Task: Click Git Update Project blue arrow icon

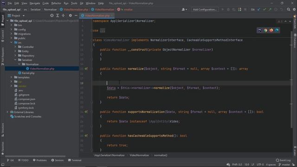Action: point(259,9)
